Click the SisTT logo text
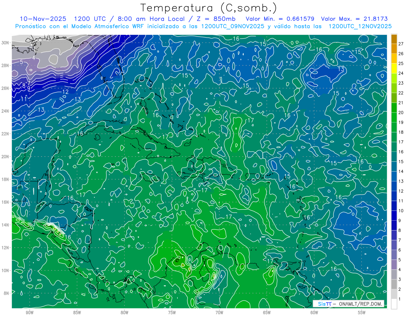The image size is (410, 317). coord(325,304)
